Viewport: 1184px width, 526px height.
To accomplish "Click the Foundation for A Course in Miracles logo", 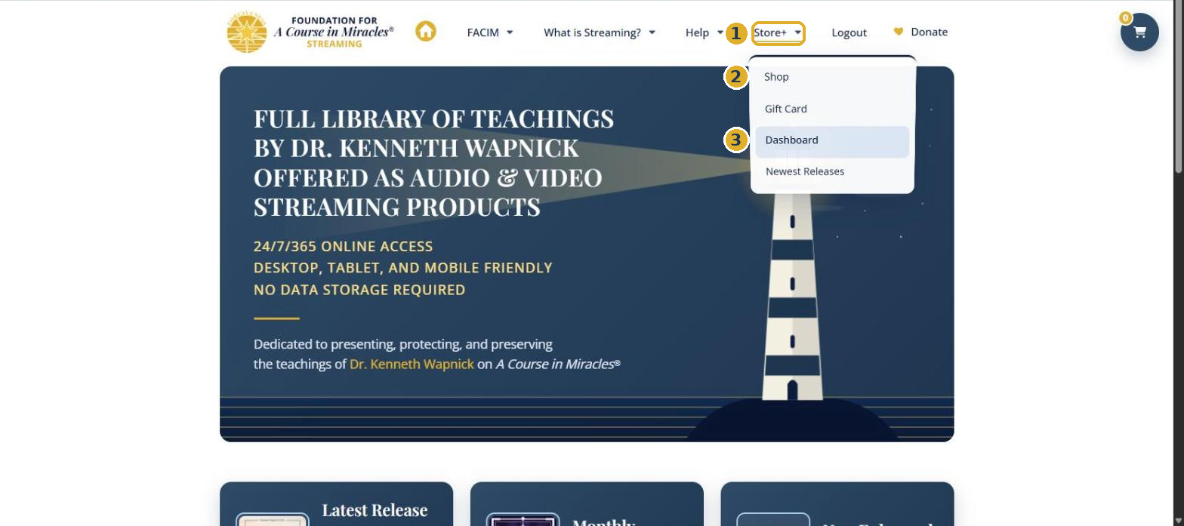I will pos(310,32).
